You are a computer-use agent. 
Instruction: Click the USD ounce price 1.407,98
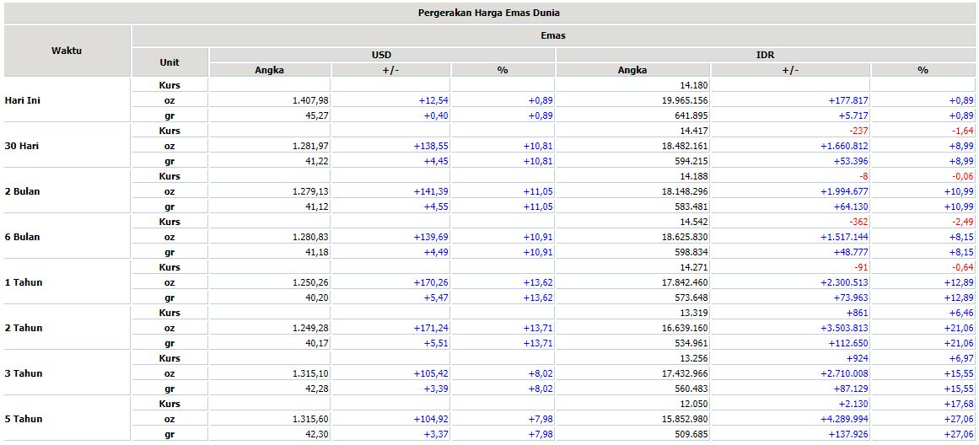coord(309,100)
